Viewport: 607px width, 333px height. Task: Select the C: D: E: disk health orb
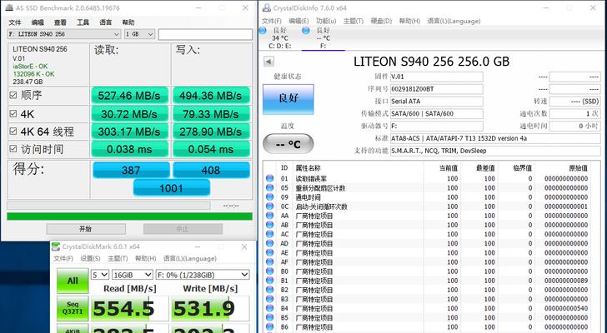(263, 31)
